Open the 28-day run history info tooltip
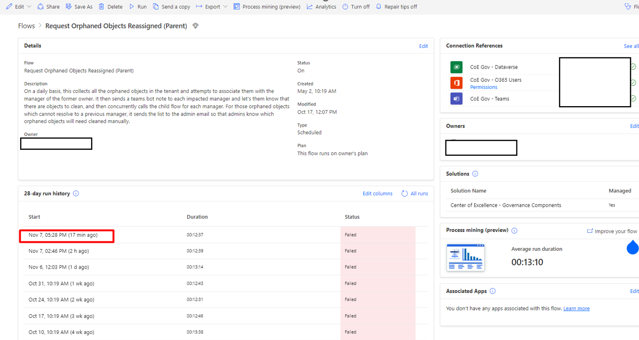Screen dimensions: 639x340 76,193
